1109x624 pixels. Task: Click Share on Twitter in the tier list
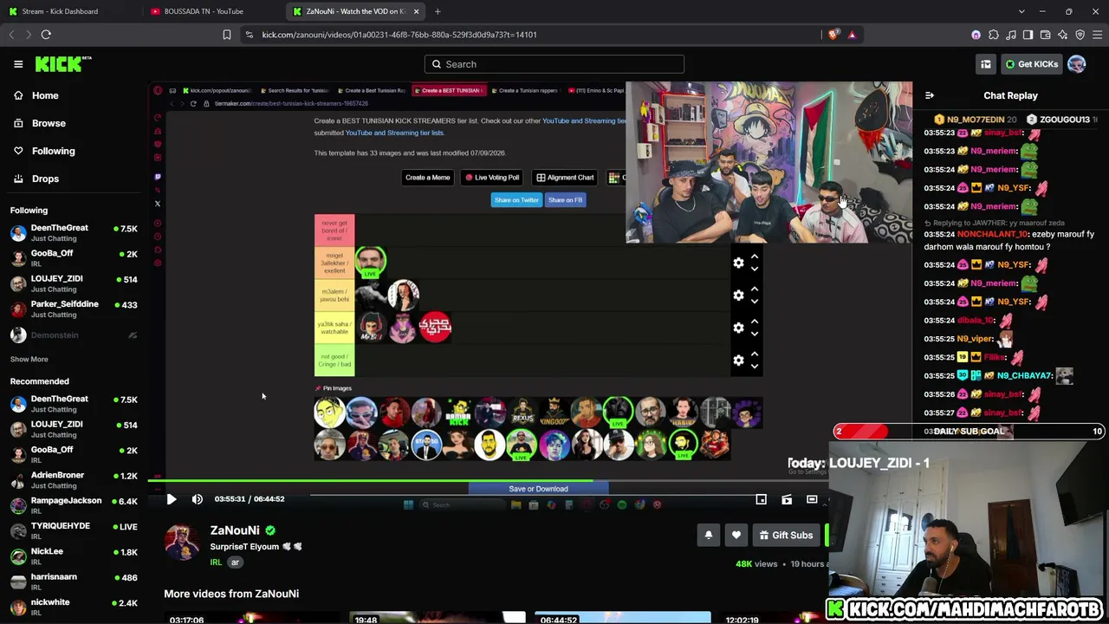[516, 200]
